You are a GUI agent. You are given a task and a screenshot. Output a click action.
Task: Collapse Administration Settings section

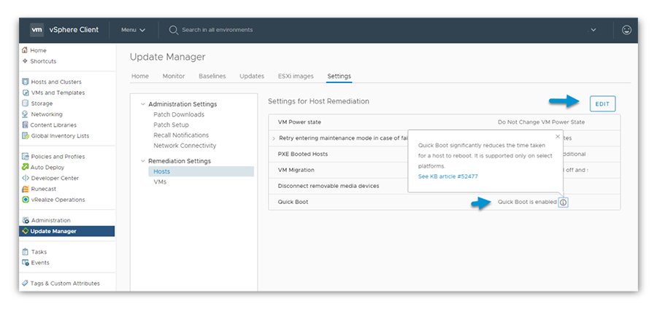click(x=143, y=104)
